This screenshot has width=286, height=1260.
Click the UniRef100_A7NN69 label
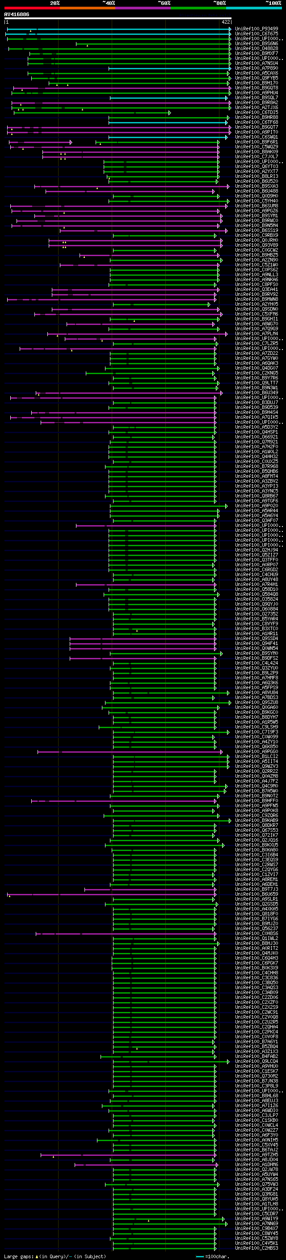tap(257, 1224)
